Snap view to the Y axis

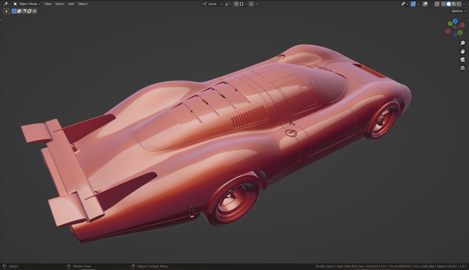click(x=450, y=24)
